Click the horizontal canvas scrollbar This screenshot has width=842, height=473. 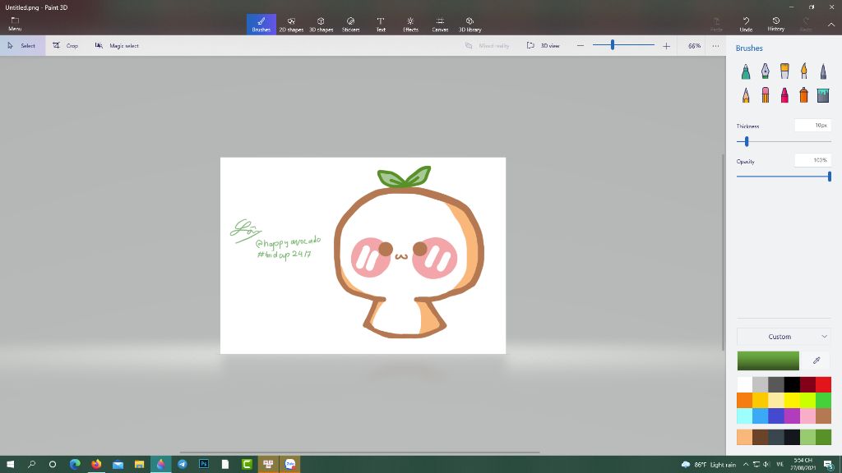click(x=359, y=452)
